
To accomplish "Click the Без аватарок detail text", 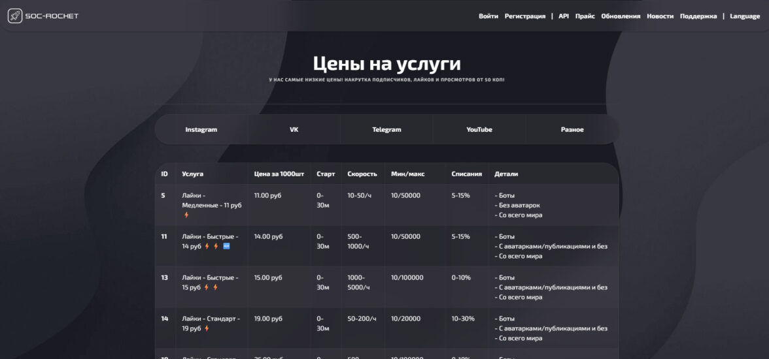I will 517,205.
